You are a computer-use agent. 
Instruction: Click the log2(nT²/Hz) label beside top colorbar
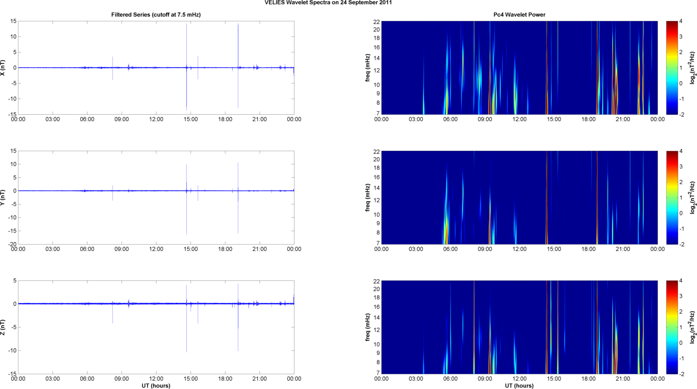[x=693, y=68]
